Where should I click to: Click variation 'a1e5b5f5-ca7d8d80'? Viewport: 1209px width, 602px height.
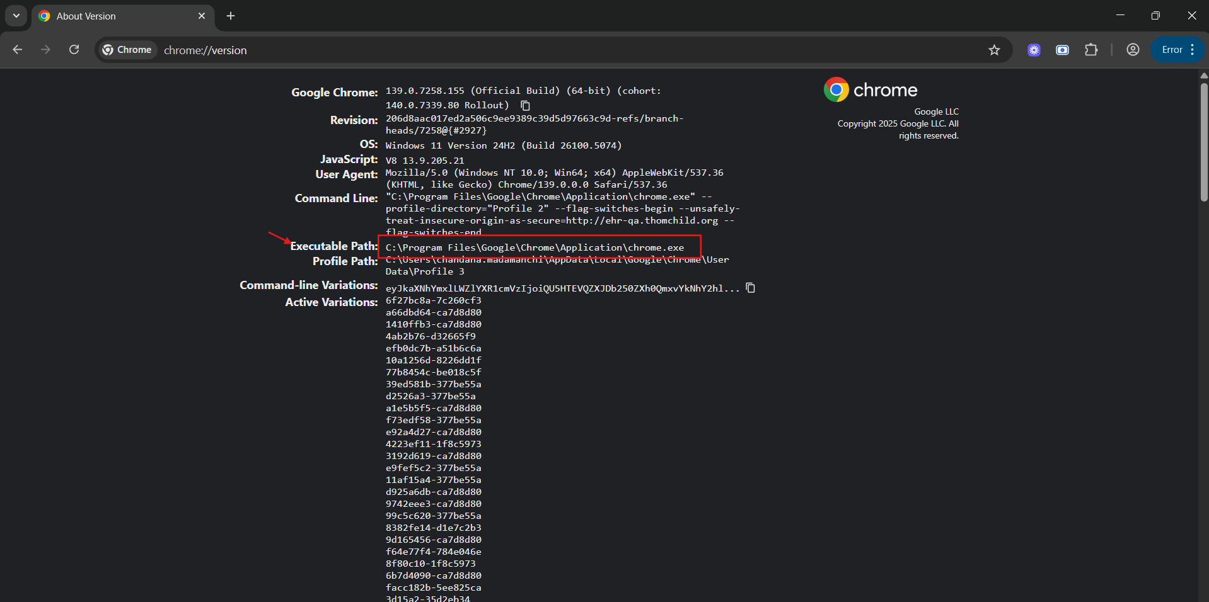[434, 408]
